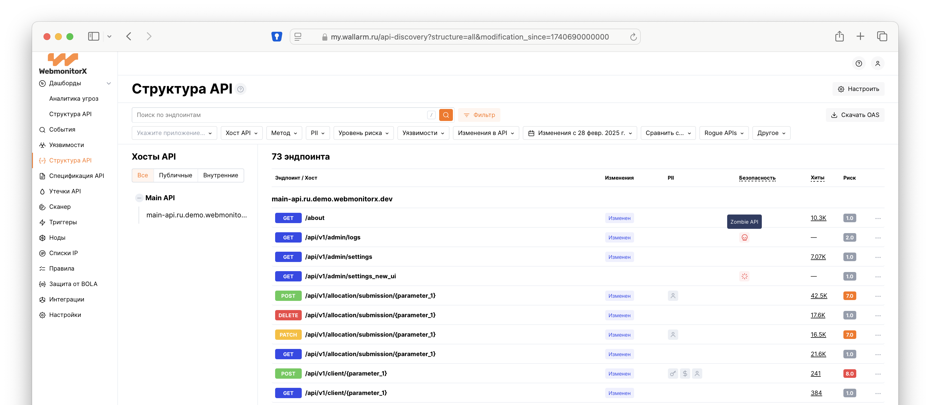Click the 10.3K hits link
The width and height of the screenshot is (931, 405).
818,218
